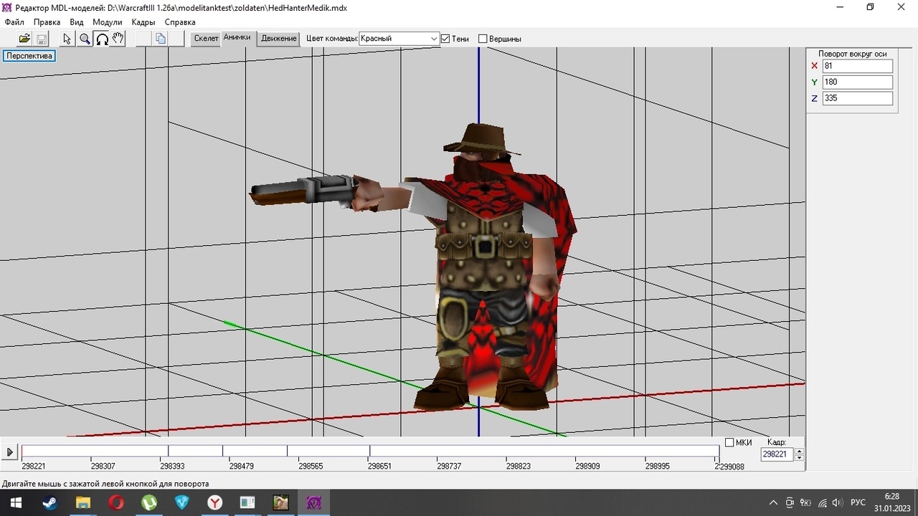This screenshot has height=516, width=918.
Task: Expand hidden system tray icons chevron
Action: click(x=773, y=503)
